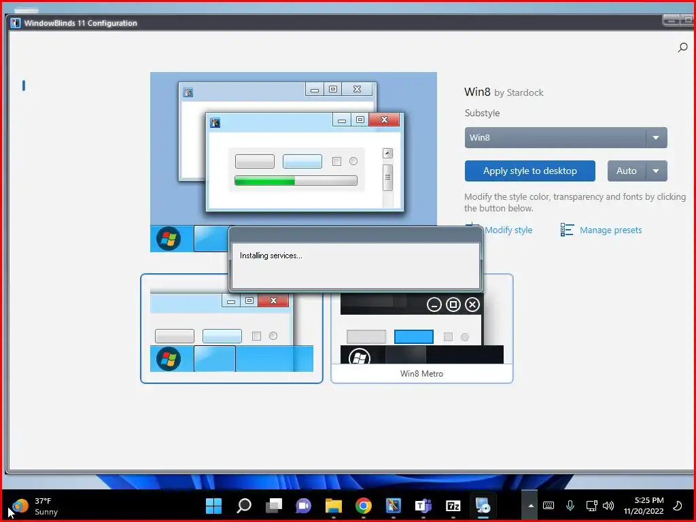Open Microsoft Teams from the taskbar
The height and width of the screenshot is (522, 696).
(x=423, y=506)
